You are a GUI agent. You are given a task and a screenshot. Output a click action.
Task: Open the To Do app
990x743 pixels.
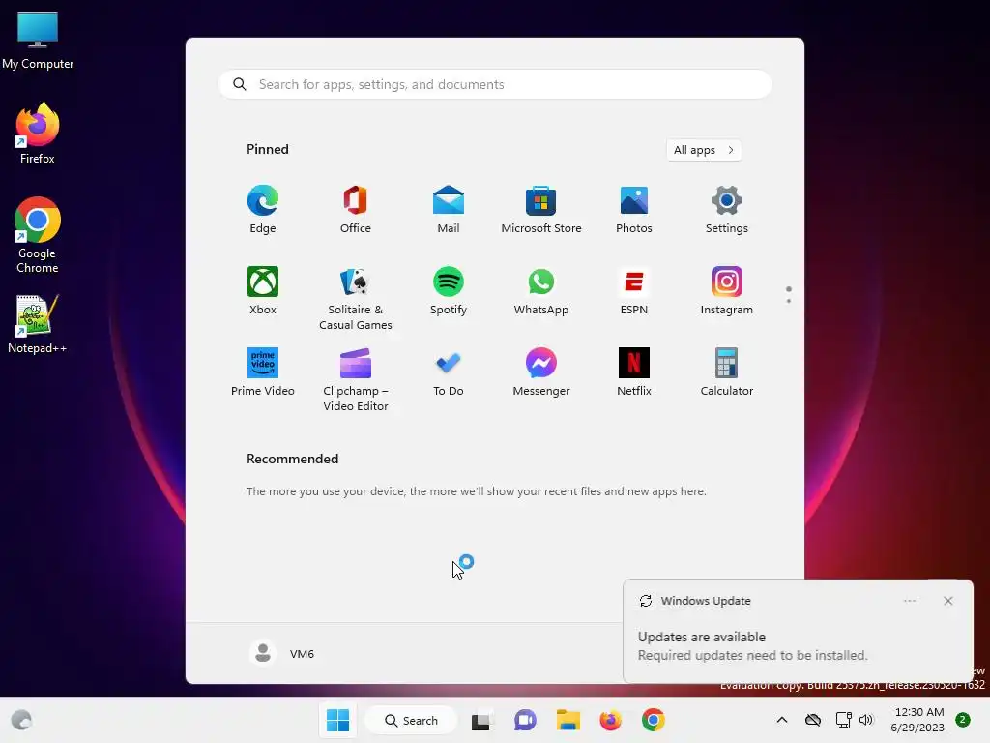[449, 372]
